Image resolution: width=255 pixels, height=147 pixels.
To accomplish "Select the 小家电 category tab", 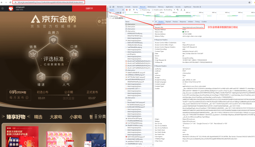I will (x=76, y=117).
